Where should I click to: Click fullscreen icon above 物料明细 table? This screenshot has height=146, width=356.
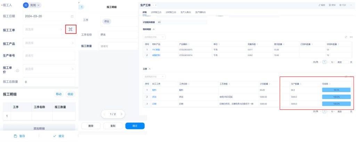point(346,37)
